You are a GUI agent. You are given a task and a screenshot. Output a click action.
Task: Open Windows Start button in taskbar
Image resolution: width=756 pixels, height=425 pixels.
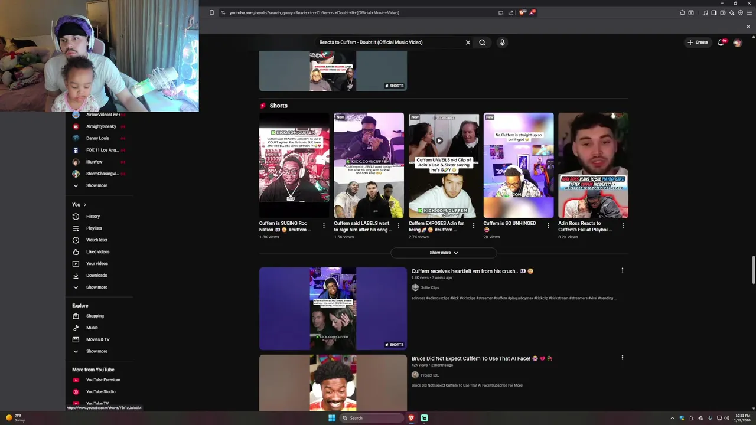[332, 418]
